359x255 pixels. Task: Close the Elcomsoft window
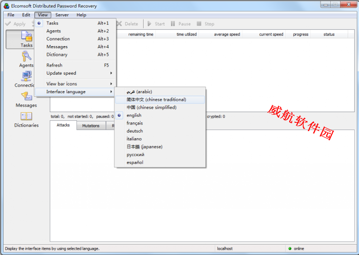coord(348,4)
